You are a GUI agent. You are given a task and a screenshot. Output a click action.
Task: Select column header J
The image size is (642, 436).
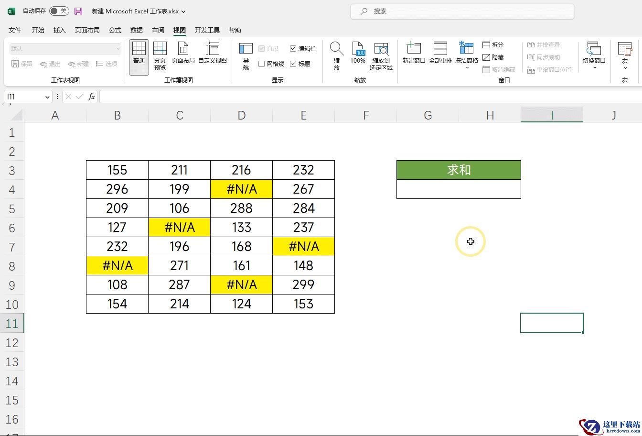click(x=614, y=115)
